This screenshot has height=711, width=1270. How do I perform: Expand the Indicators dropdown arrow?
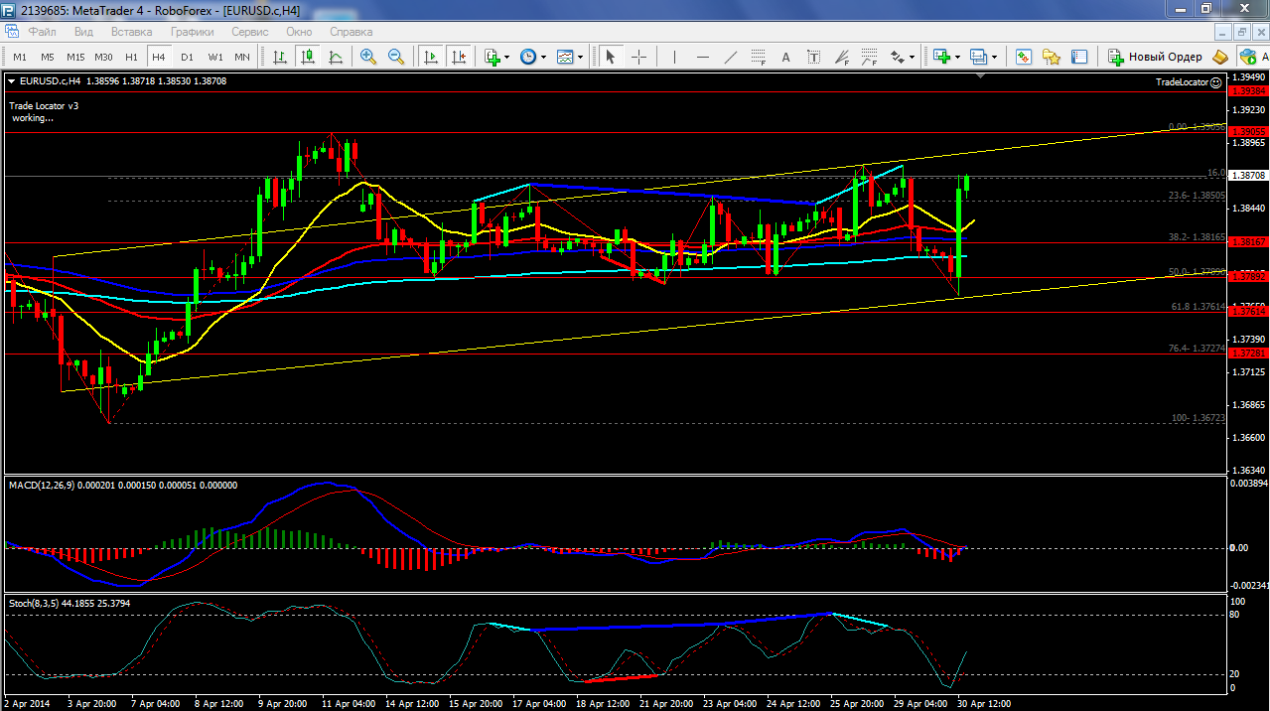507,57
